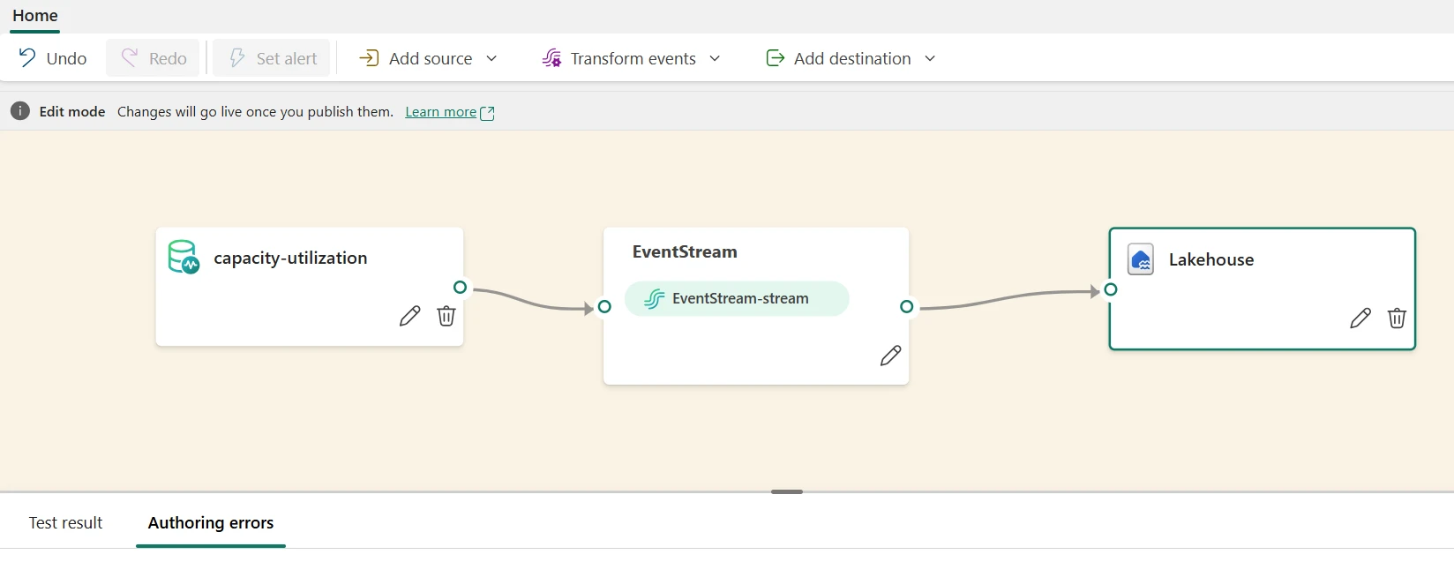
Task: Click the 'Changes will go live' message
Action: (x=255, y=112)
